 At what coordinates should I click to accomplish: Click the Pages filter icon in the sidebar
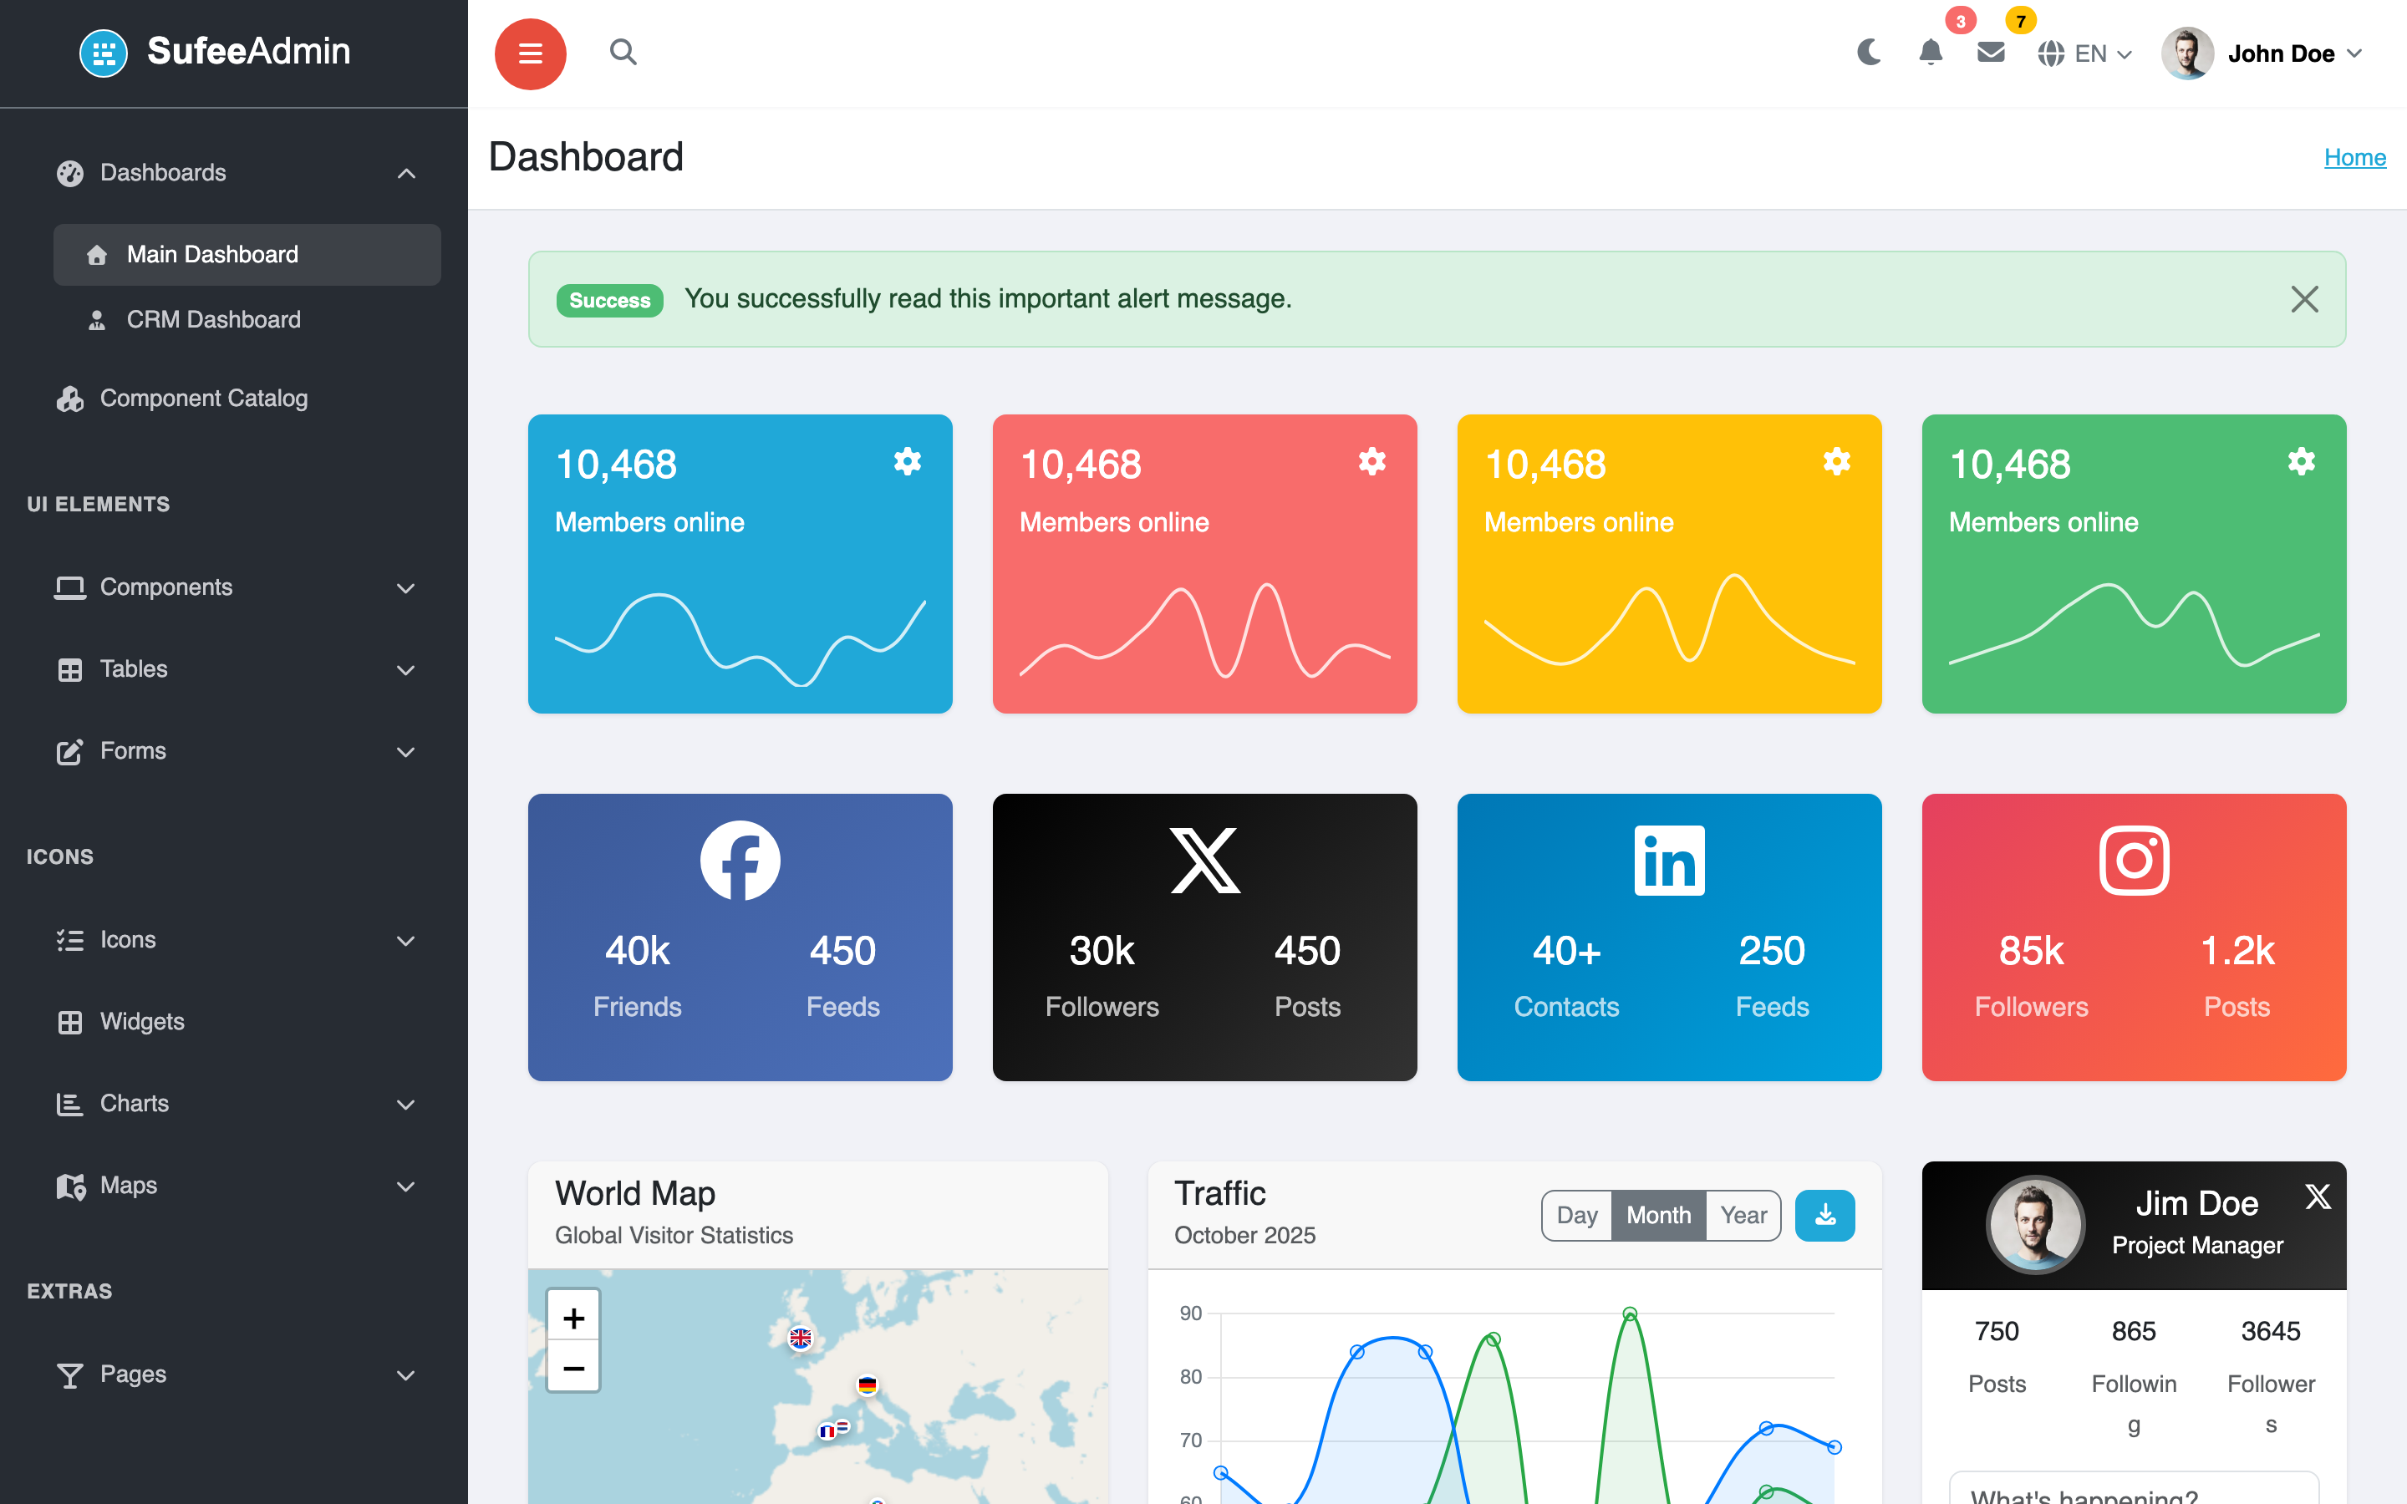69,1375
